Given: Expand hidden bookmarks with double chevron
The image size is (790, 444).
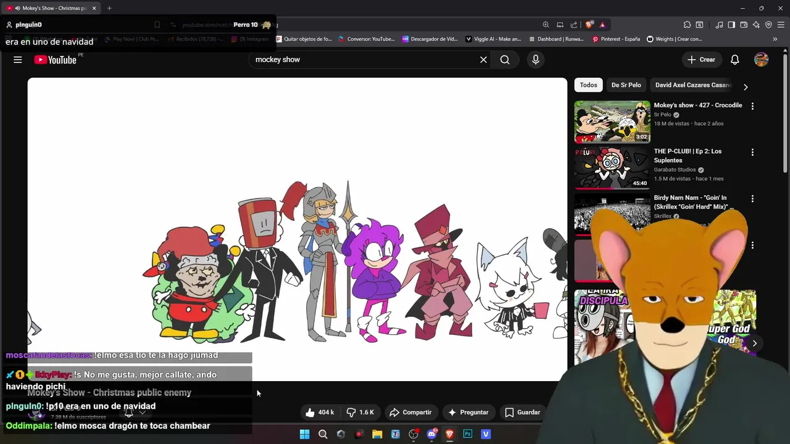Looking at the screenshot, I should pyautogui.click(x=775, y=39).
